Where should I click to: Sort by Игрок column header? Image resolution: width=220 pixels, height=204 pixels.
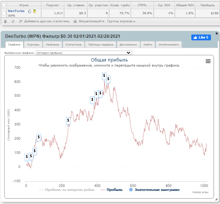point(24,5)
